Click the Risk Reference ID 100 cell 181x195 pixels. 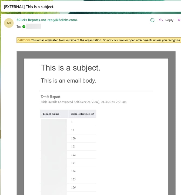pyautogui.click(x=73, y=138)
